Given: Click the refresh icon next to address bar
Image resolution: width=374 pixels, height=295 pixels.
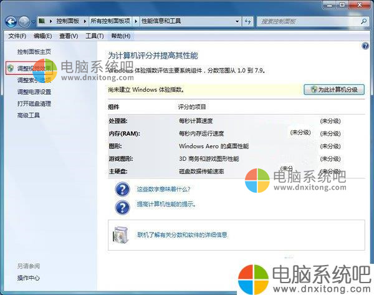Looking at the screenshot, I should (x=248, y=21).
